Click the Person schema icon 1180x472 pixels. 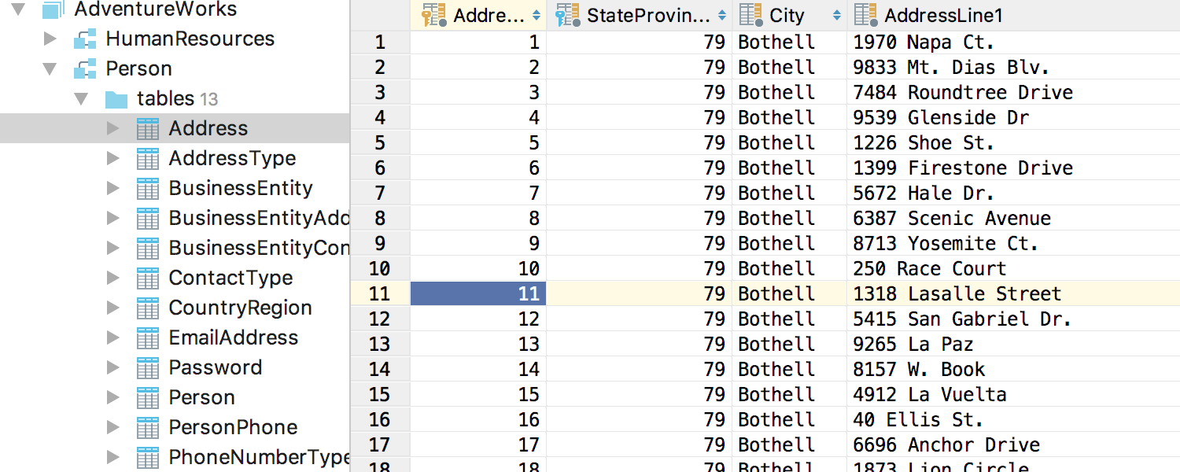coord(84,68)
